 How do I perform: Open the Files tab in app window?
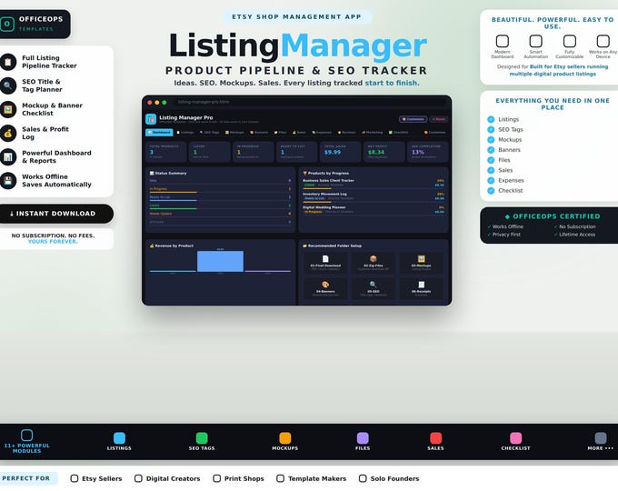pyautogui.click(x=280, y=133)
